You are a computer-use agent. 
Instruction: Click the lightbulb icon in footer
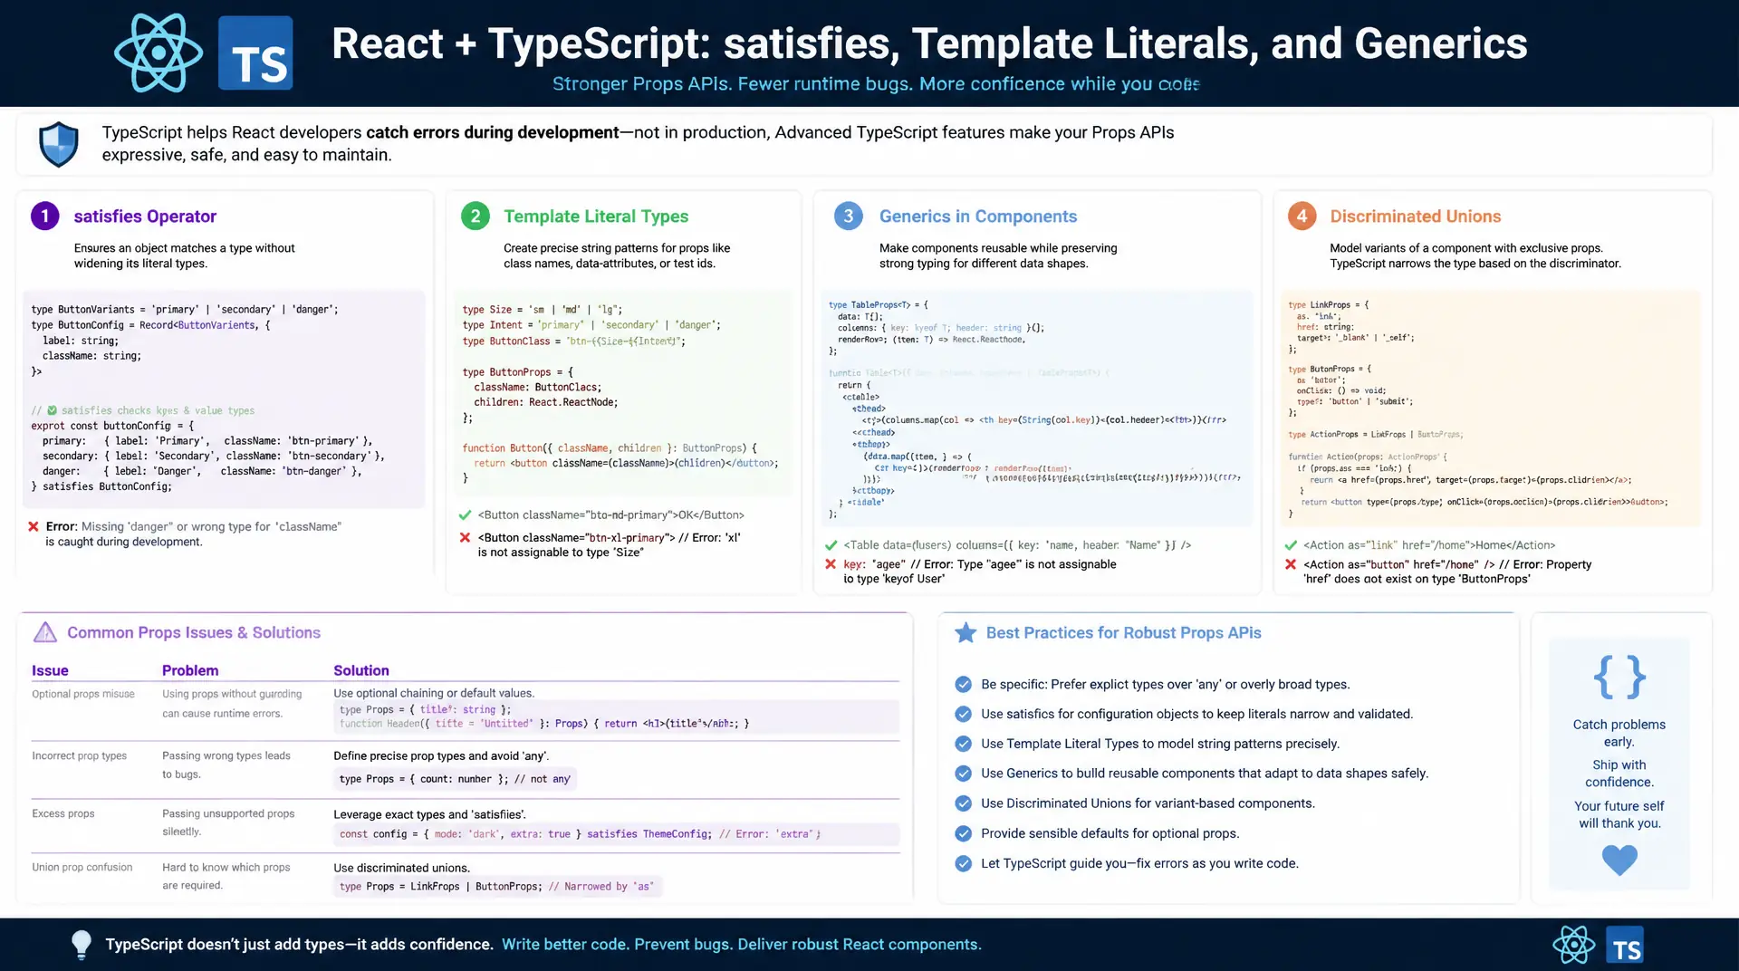coord(82,944)
